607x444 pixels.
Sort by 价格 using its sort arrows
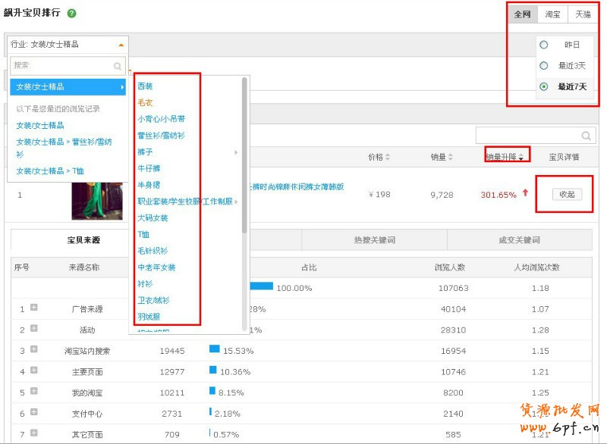click(x=388, y=158)
